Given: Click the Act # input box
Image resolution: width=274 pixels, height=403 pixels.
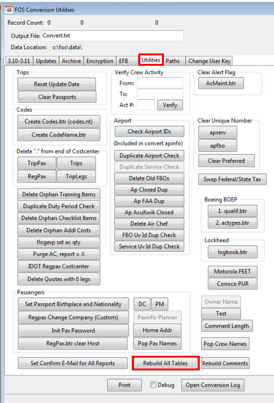Looking at the screenshot, I should pyautogui.click(x=146, y=105).
